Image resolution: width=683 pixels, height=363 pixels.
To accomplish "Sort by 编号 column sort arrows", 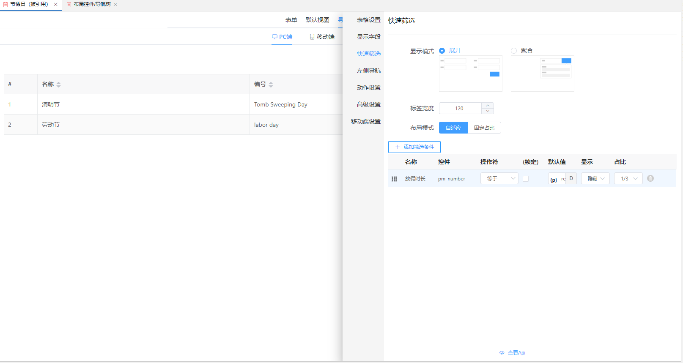I will 271,85.
